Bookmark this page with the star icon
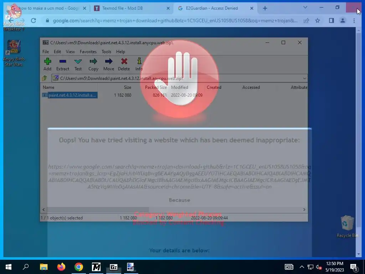The height and width of the screenshot is (274, 365). 318,21
